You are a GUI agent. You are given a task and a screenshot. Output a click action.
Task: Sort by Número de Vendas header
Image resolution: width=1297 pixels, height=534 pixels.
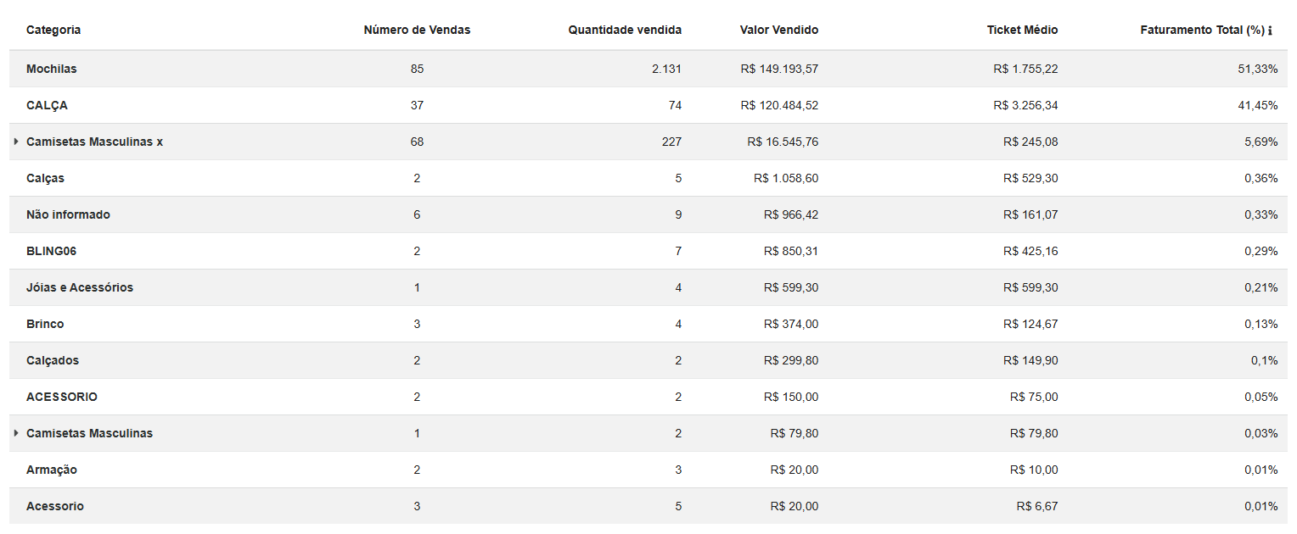coord(417,31)
